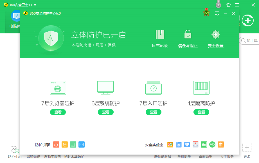Viewport: 259px width, 163px height.
Task: Click the 360安全防护中心 logo icon
Action: pyautogui.click(x=26, y=13)
